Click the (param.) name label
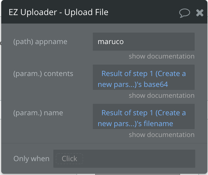The width and height of the screenshot is (208, 175). point(38,113)
